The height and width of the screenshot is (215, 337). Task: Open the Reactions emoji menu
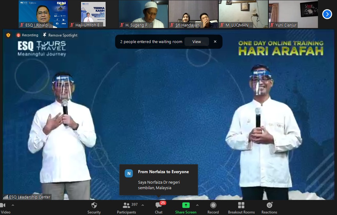[269, 208]
